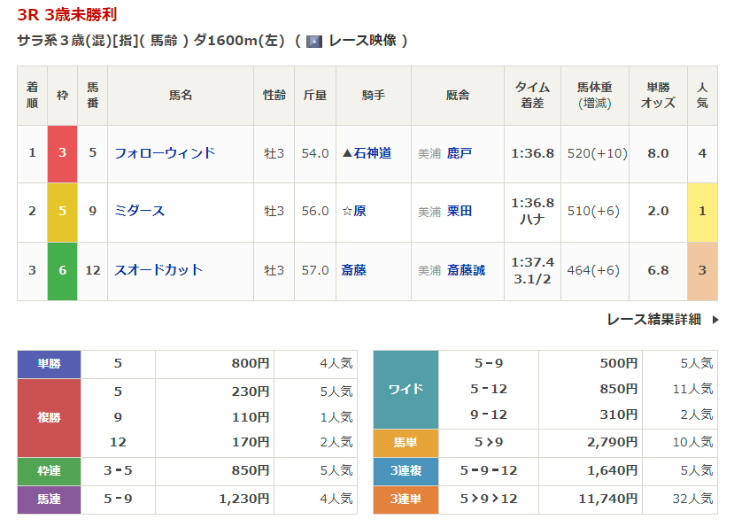Click the red frame number 3 cell
The height and width of the screenshot is (527, 734).
pyautogui.click(x=62, y=153)
